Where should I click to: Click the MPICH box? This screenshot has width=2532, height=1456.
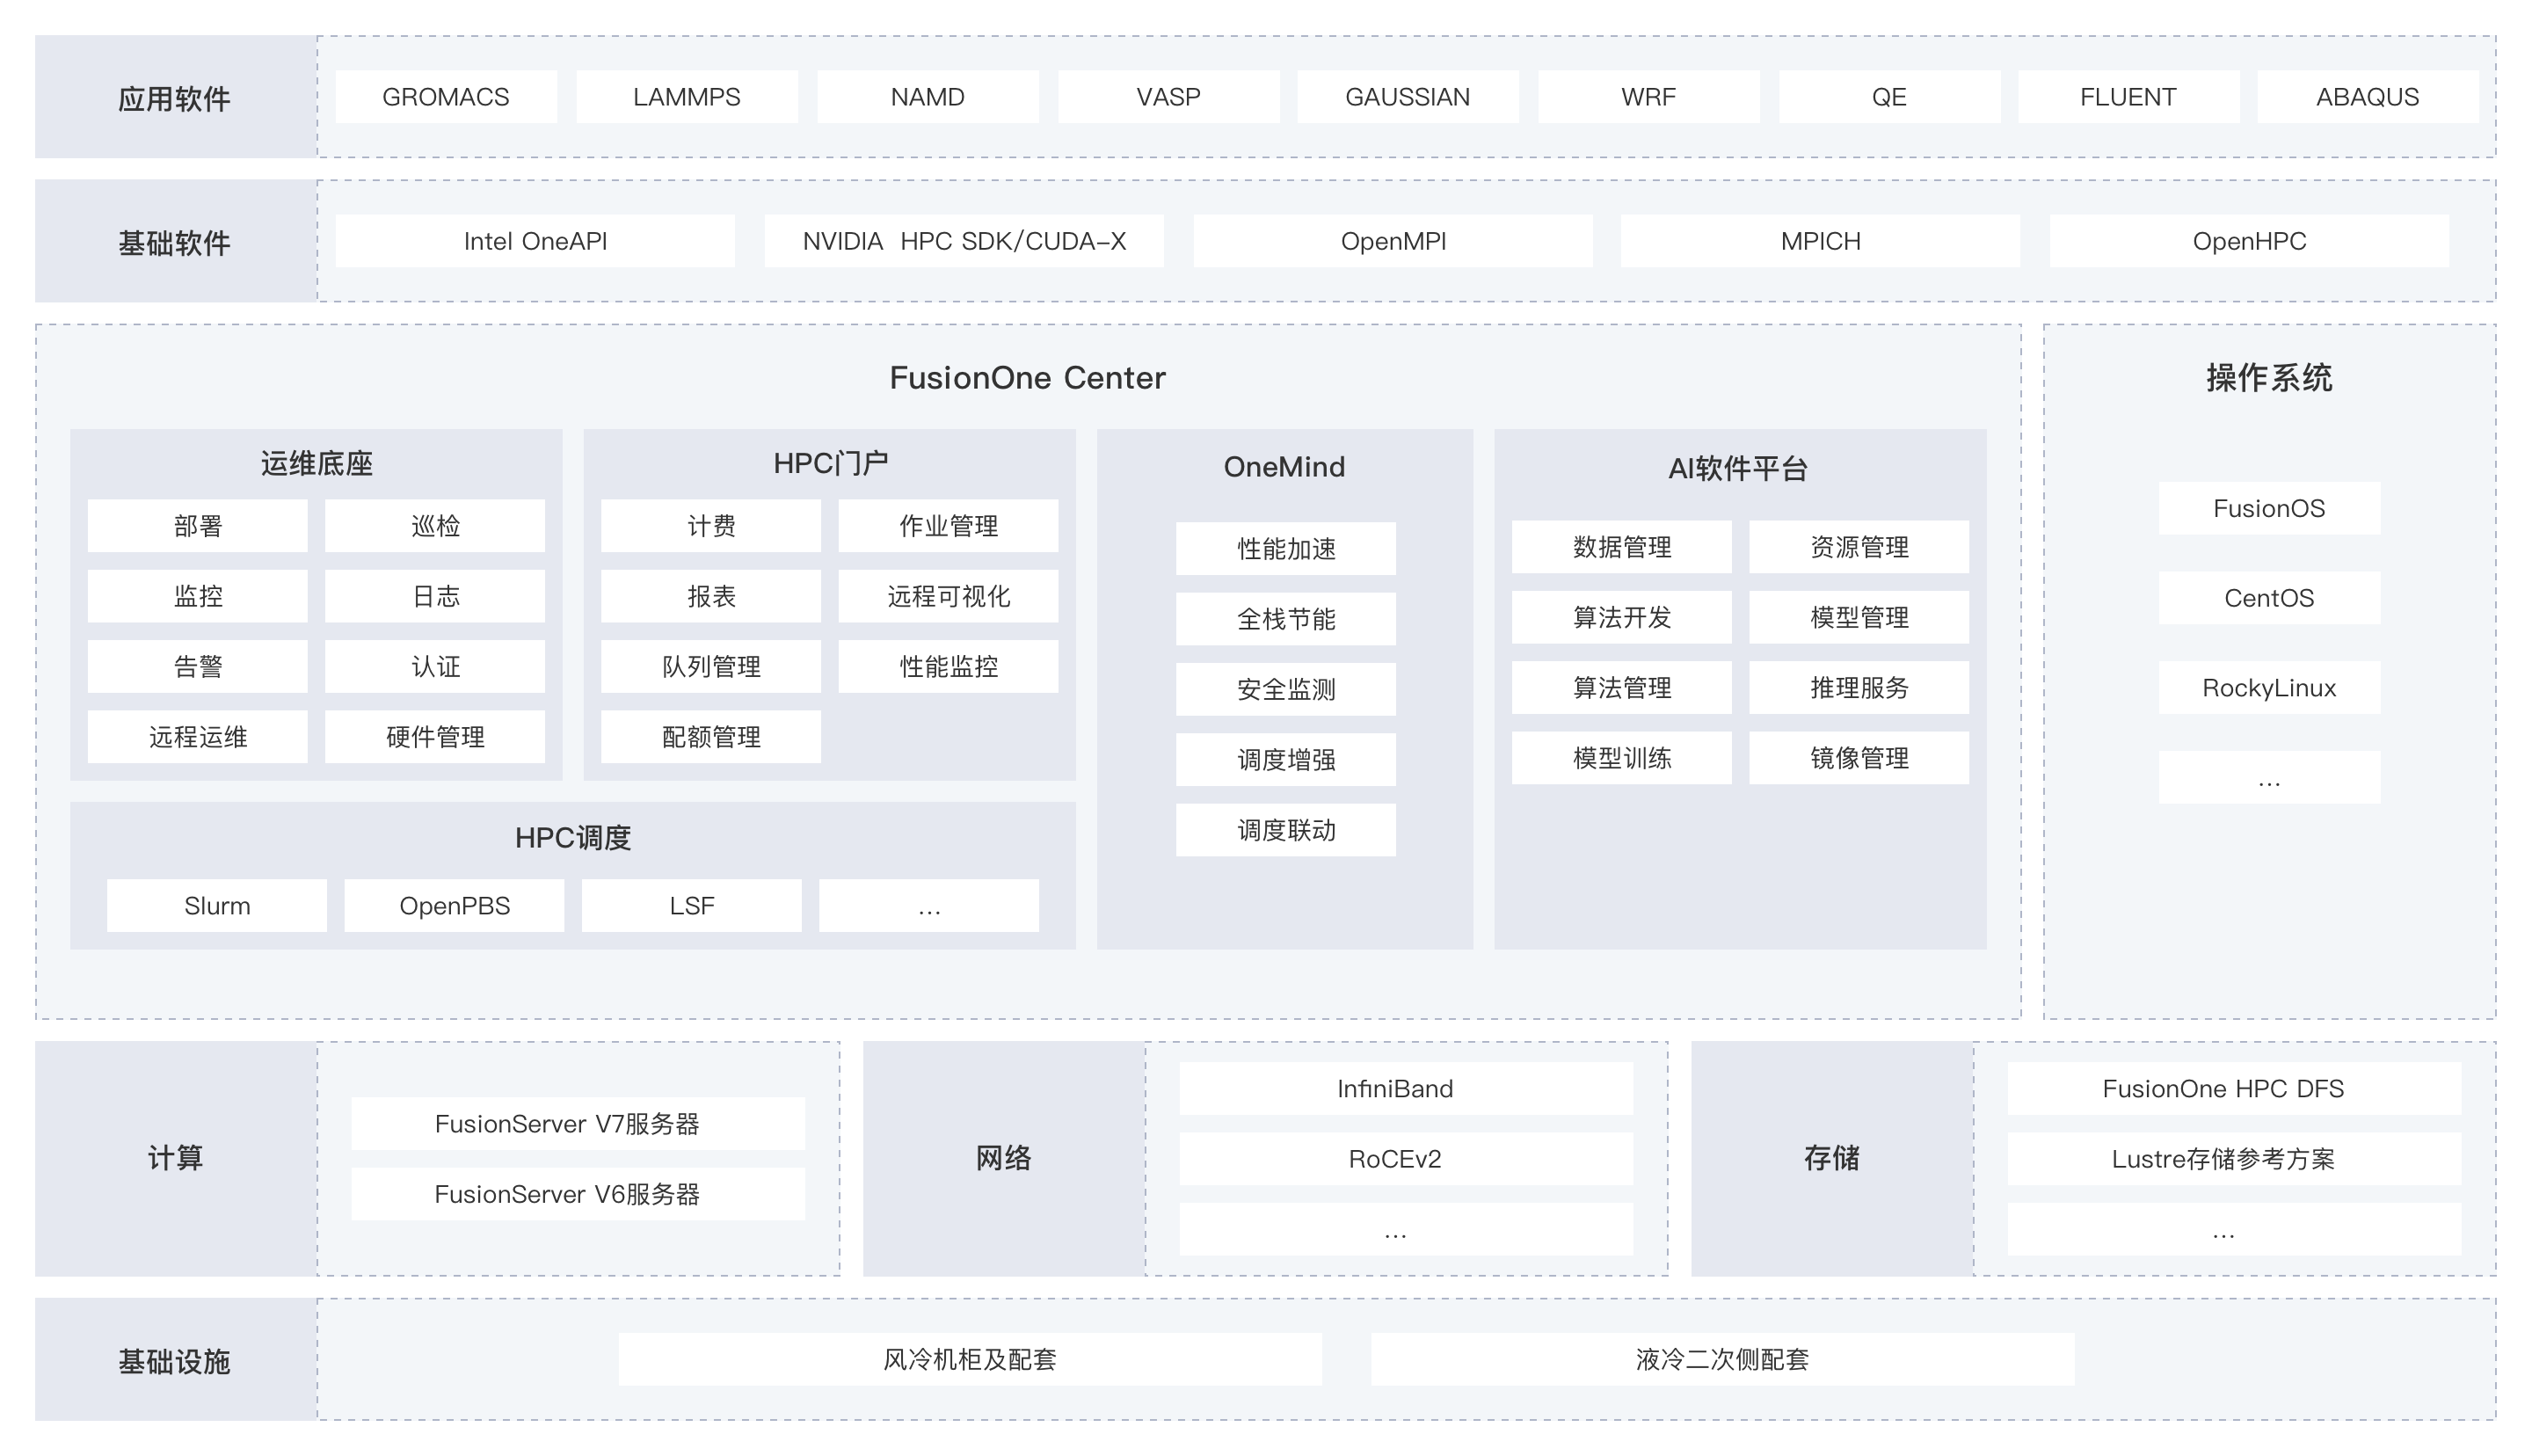click(x=1820, y=241)
